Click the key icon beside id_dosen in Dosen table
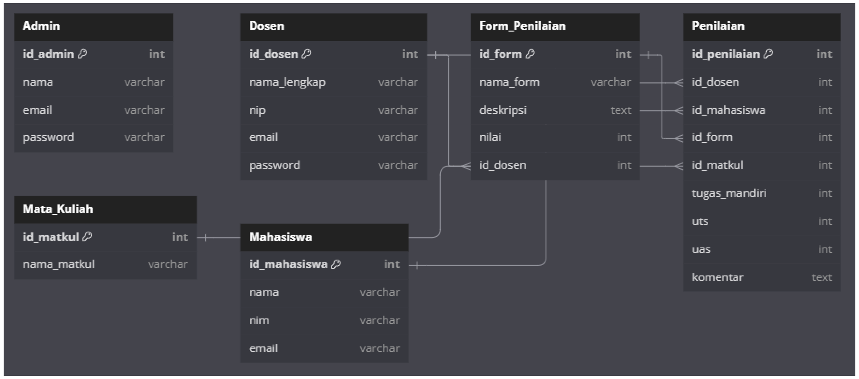Viewport: 859px width, 379px height. tap(306, 54)
